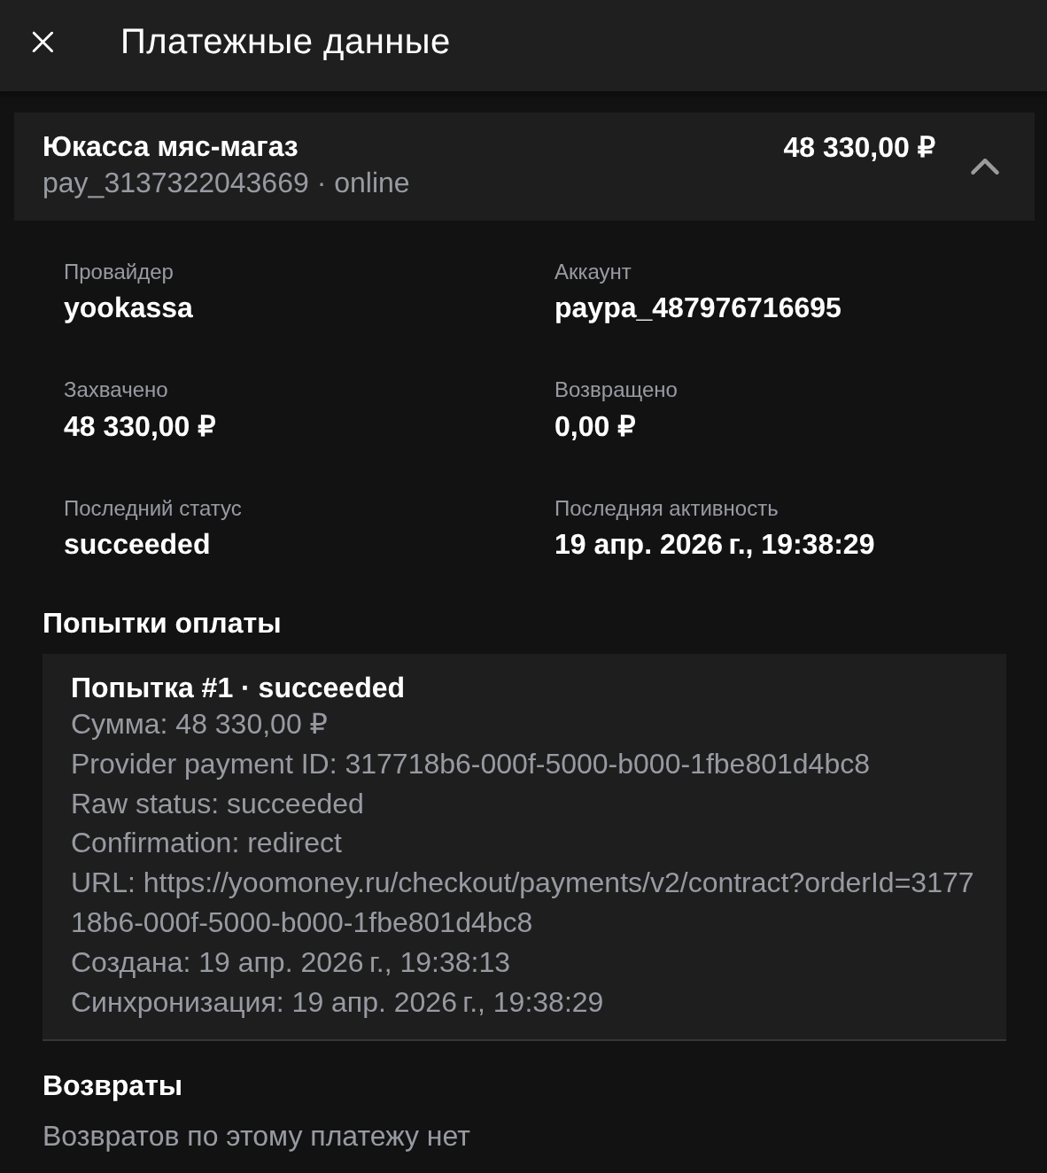Select the Попытки оплаты section heading
The width and height of the screenshot is (1047, 1173).
pos(162,623)
